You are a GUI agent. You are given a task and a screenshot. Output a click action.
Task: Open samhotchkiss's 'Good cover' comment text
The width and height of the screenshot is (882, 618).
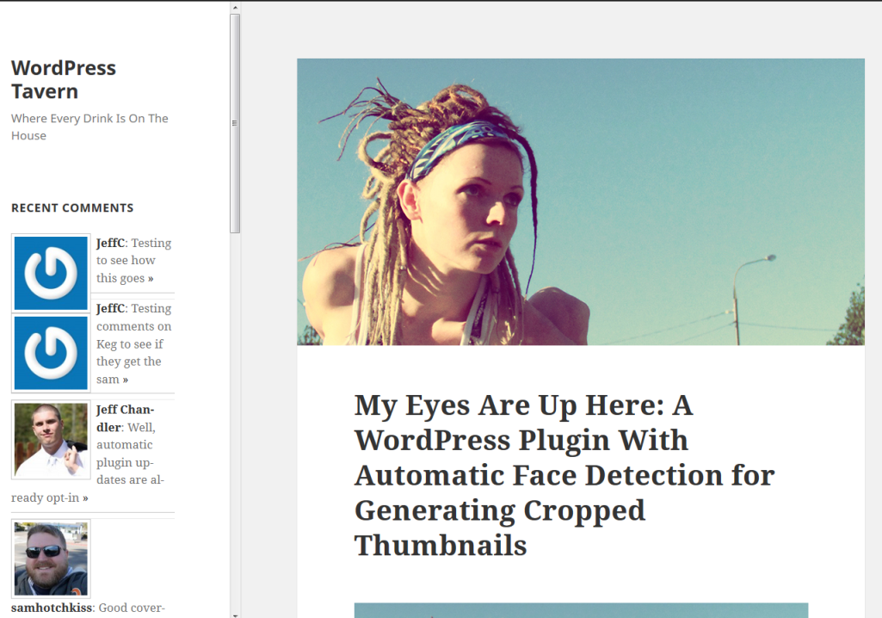click(x=132, y=608)
